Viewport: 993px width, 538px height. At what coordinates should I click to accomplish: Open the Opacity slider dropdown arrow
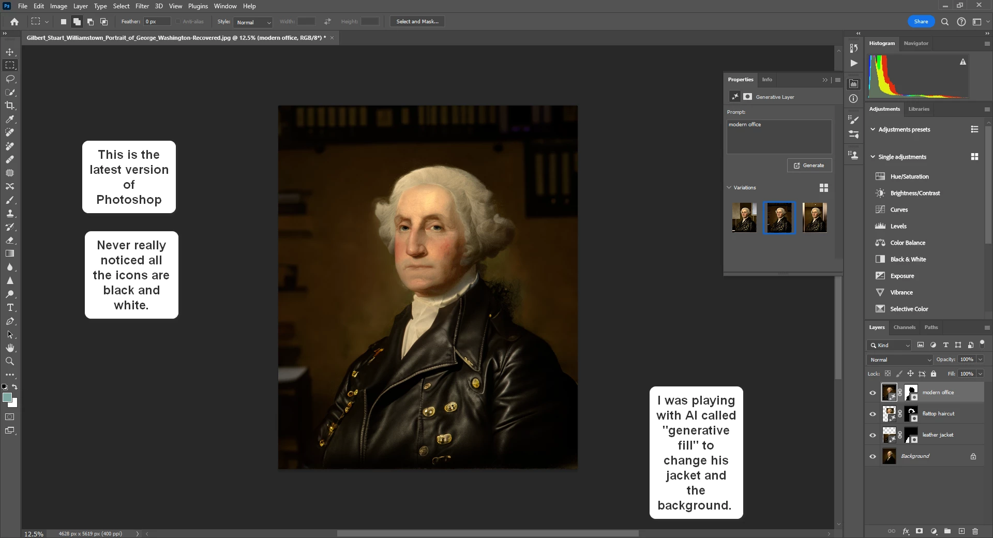(980, 360)
